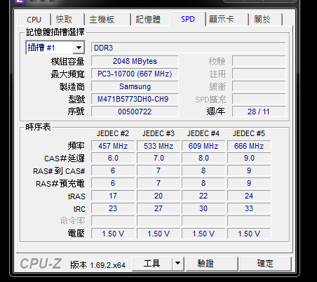Image resolution: width=317 pixels, height=282 pixels.
Task: Click the tRC value 23
Action: 113,208
